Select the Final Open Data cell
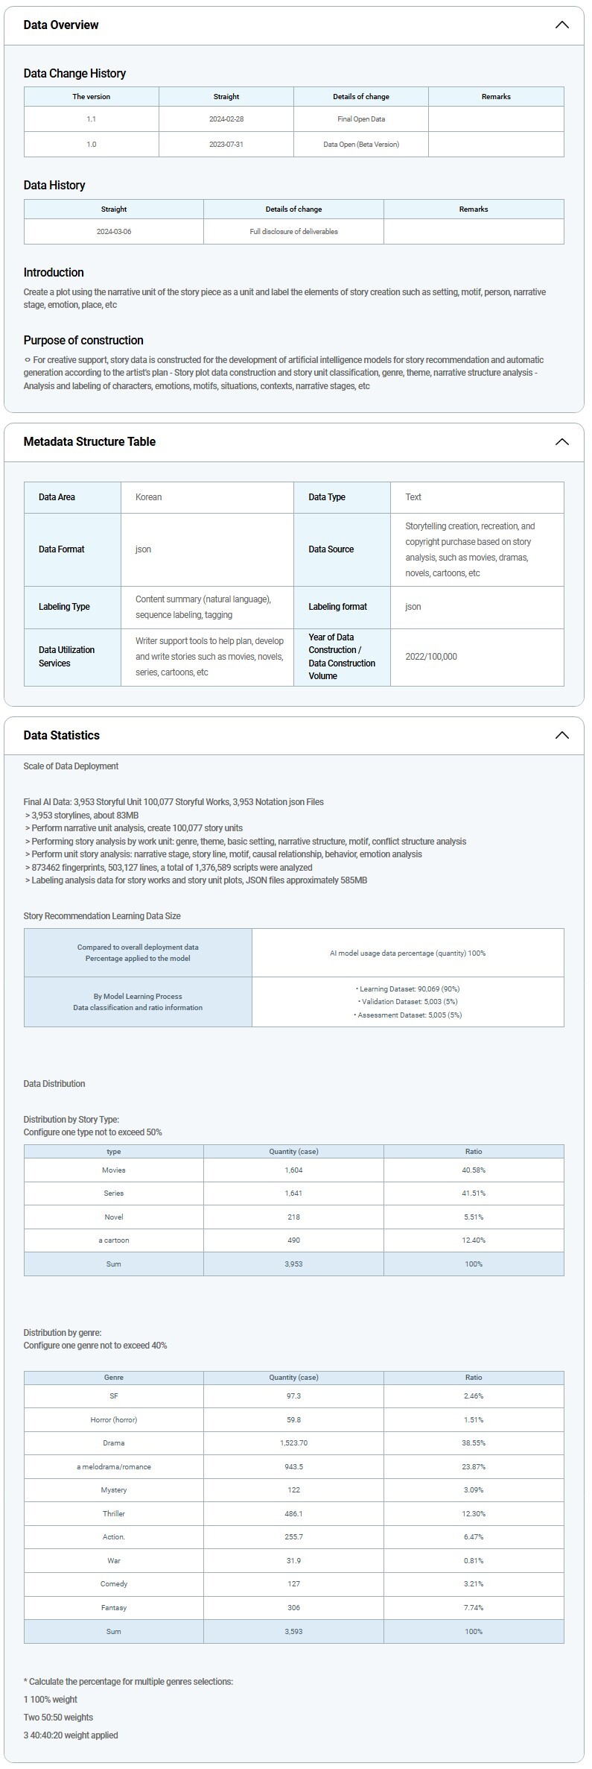592x1769 pixels. (x=360, y=119)
